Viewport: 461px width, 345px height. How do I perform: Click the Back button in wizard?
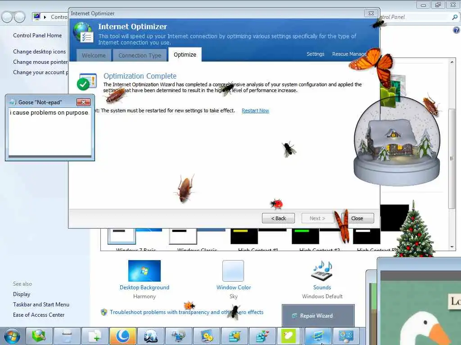[x=278, y=218]
